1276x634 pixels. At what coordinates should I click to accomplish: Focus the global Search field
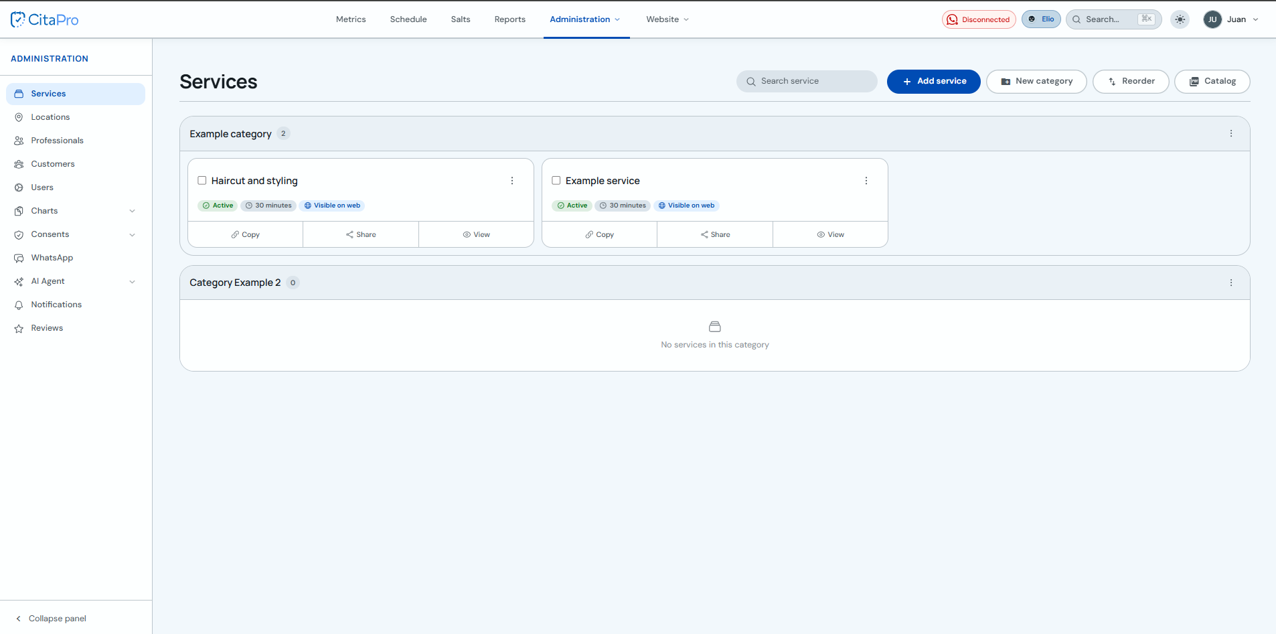pyautogui.click(x=1113, y=19)
